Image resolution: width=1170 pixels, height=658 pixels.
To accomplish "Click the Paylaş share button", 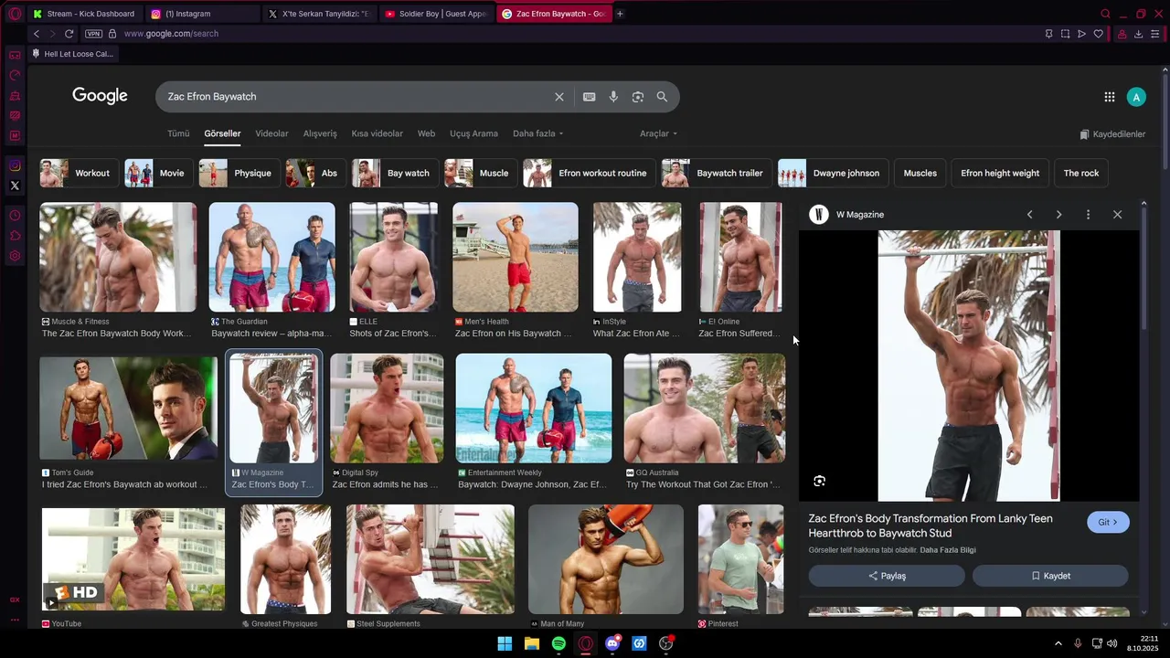I will [887, 576].
